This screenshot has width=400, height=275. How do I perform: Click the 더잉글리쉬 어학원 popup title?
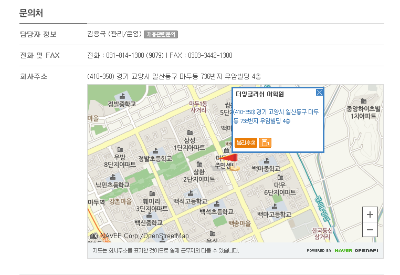coord(260,94)
